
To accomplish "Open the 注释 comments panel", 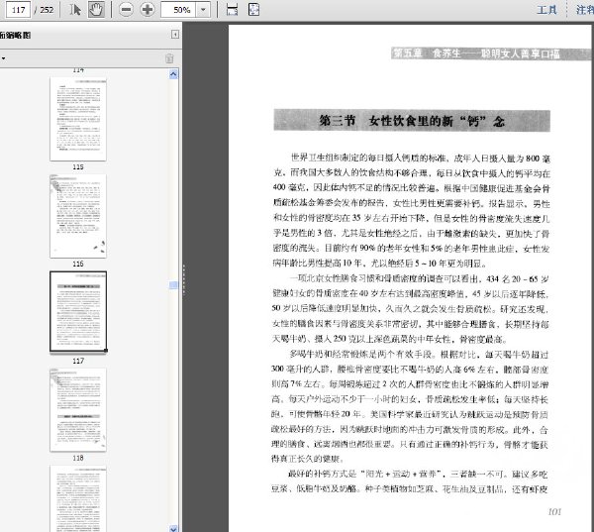I will click(x=585, y=10).
